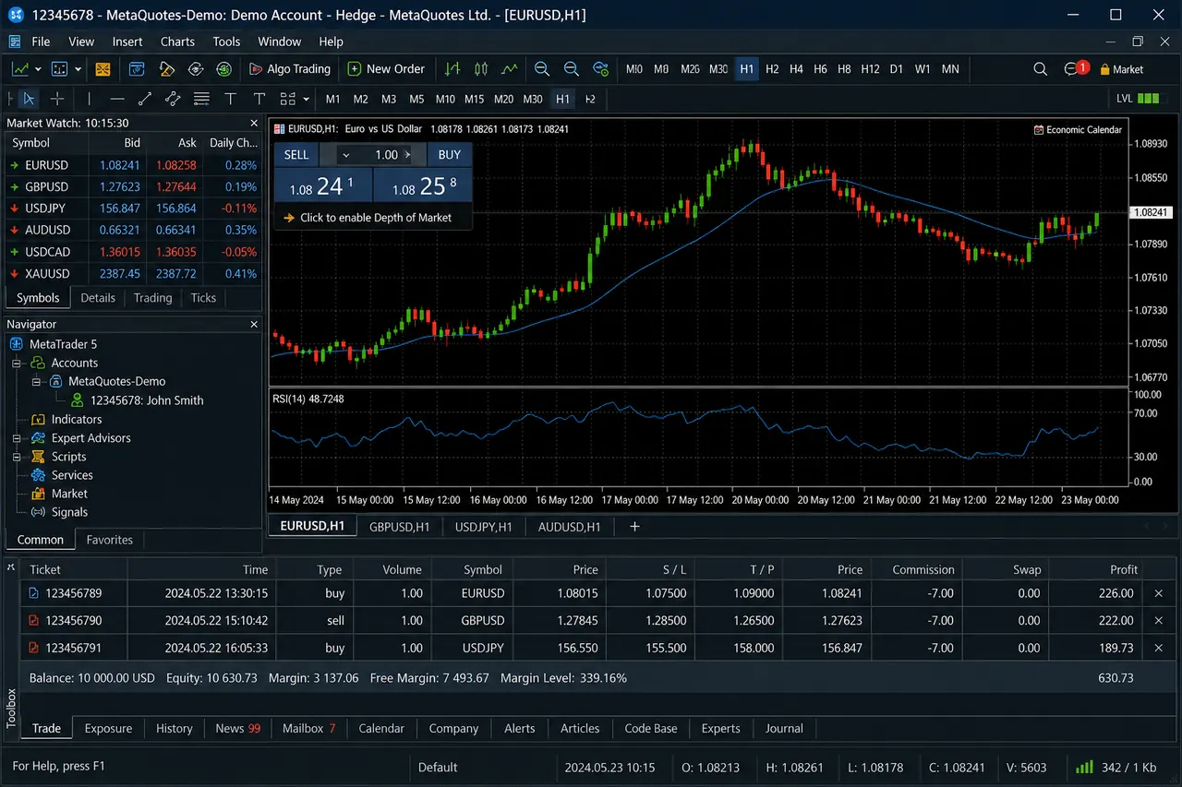This screenshot has width=1182, height=787.
Task: Click the Economic Calendar icon on chart
Action: pos(1039,130)
